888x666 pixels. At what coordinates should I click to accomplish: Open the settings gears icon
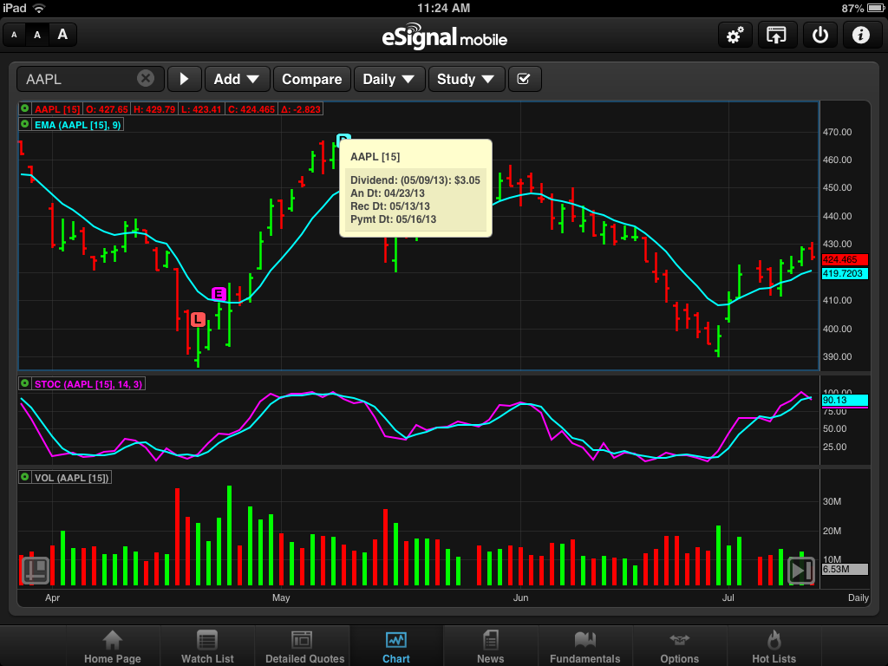735,36
